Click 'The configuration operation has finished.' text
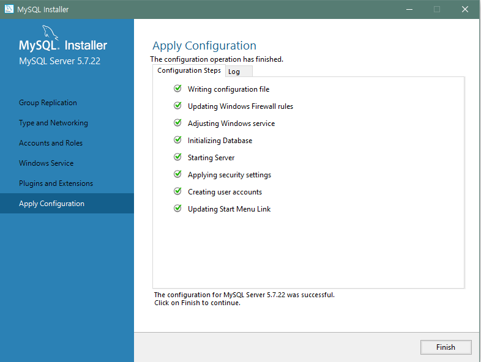The height and width of the screenshot is (362, 481). pos(217,59)
